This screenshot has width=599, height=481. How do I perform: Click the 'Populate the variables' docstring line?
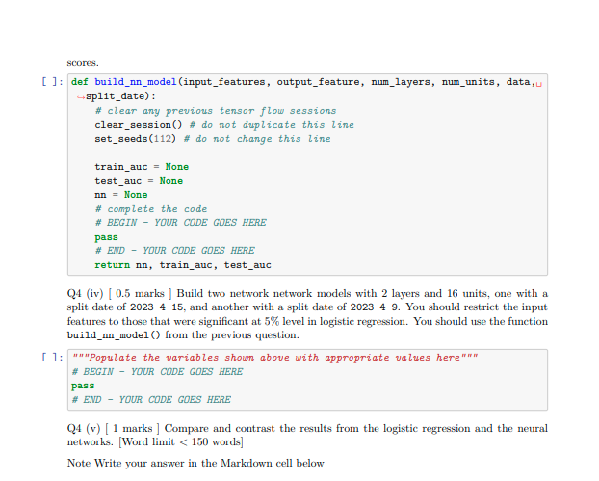click(274, 358)
